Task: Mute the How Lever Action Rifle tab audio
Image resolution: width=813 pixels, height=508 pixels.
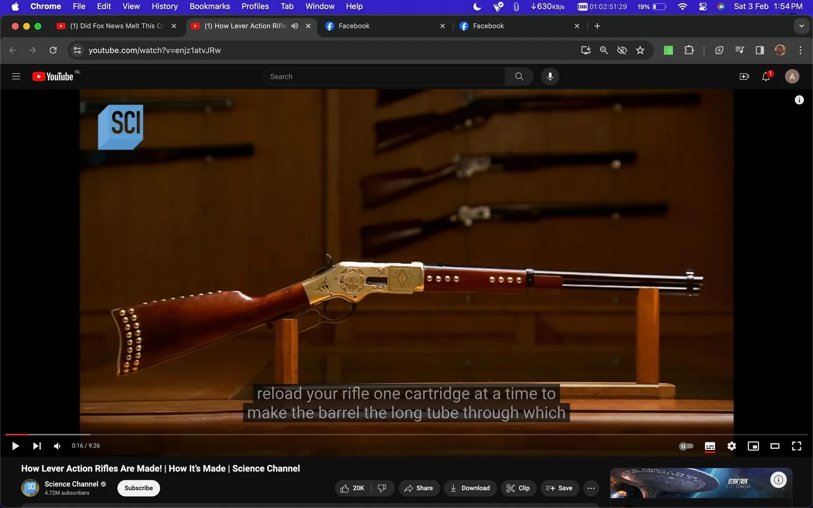Action: click(x=295, y=26)
